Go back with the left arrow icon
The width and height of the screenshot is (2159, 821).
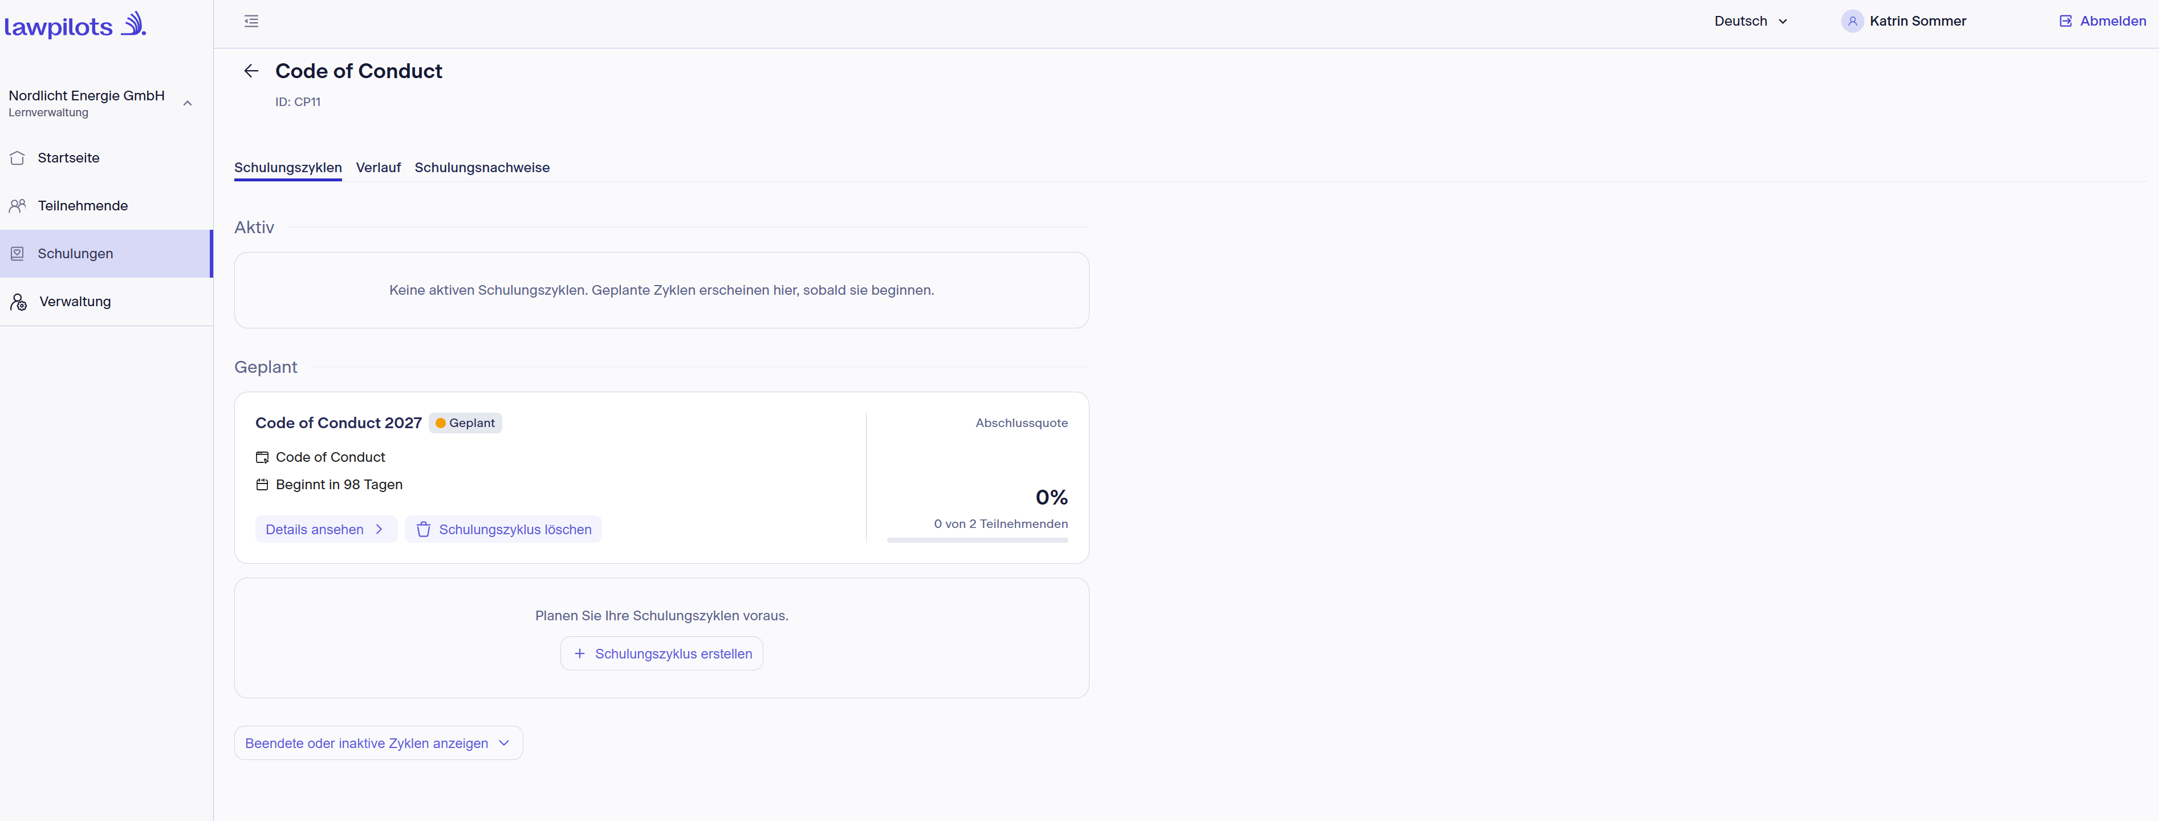[251, 71]
